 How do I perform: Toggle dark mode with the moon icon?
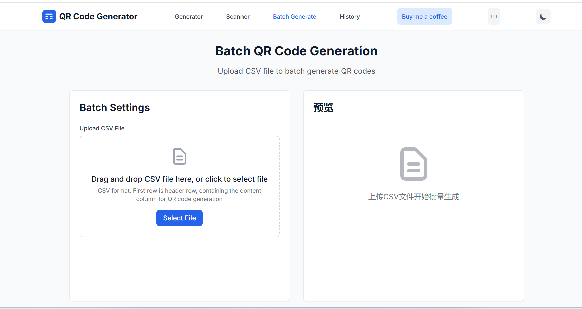point(543,16)
